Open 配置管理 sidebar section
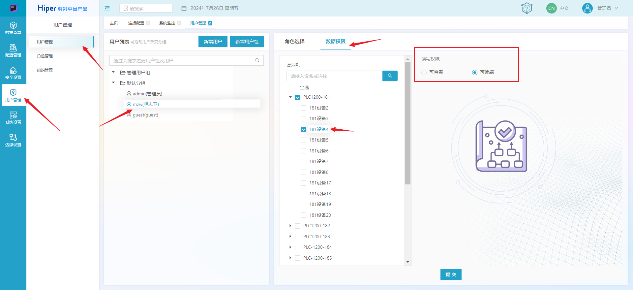This screenshot has height=290, width=633. pyautogui.click(x=13, y=50)
